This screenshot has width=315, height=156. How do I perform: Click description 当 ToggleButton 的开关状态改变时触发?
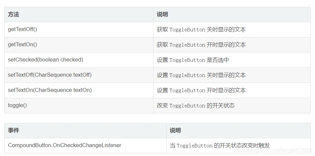click(220, 146)
